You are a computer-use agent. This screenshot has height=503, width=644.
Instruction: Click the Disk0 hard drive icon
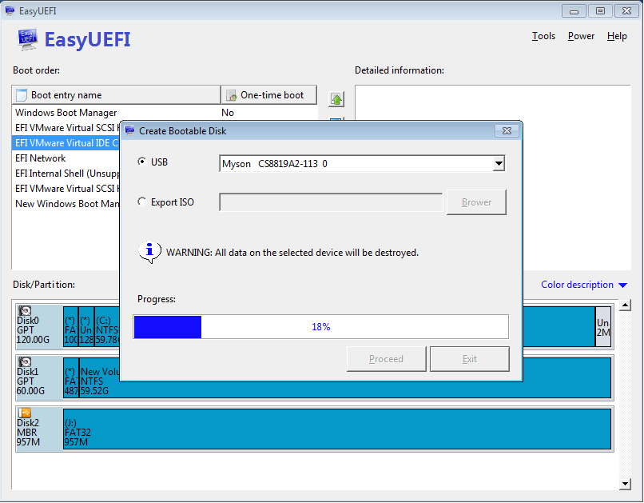click(x=25, y=310)
